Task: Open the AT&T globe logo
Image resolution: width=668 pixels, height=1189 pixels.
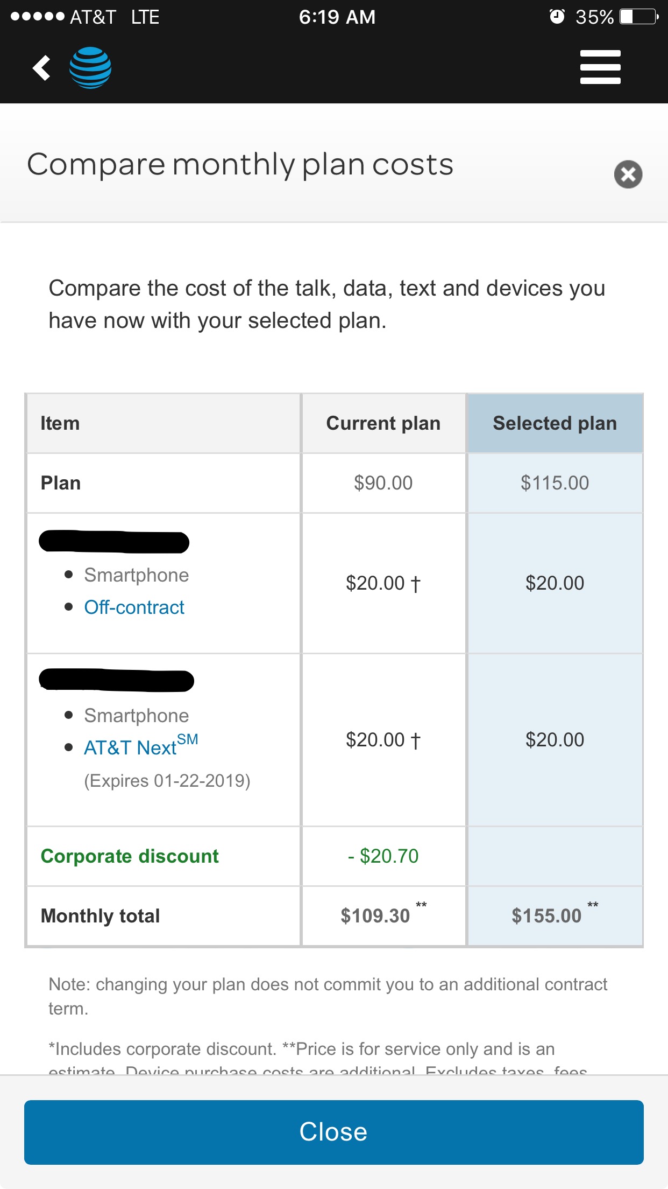Action: click(90, 68)
